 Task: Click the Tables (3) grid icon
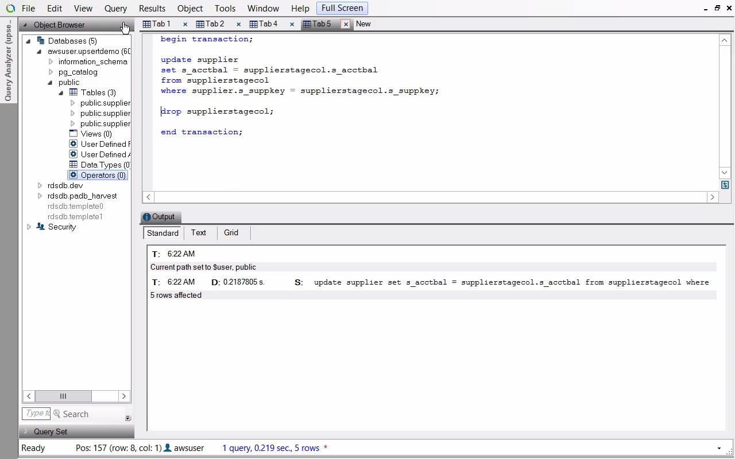[73, 92]
